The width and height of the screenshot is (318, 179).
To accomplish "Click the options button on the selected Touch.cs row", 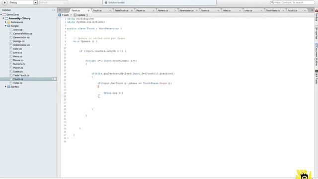I will tap(54, 79).
